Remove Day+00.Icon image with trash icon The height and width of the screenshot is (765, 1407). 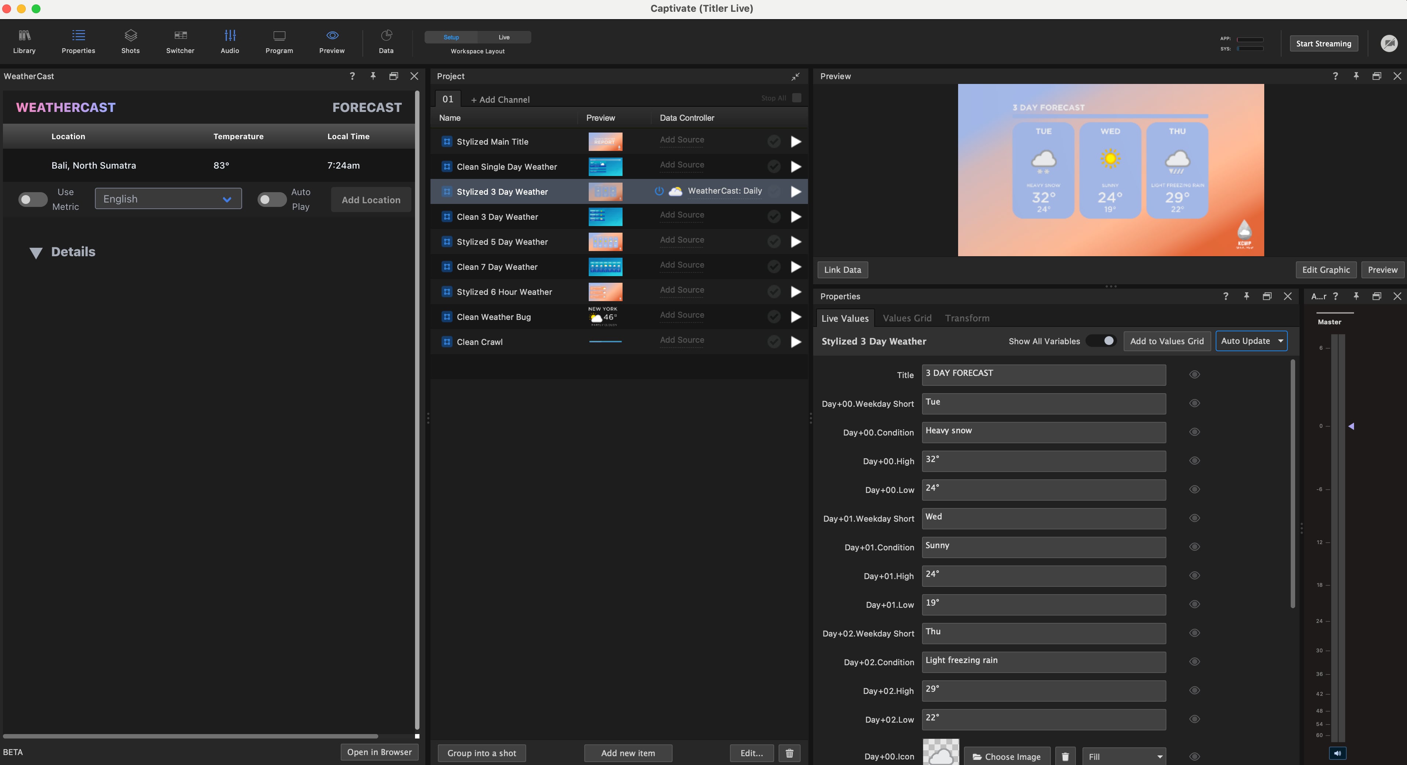1064,756
